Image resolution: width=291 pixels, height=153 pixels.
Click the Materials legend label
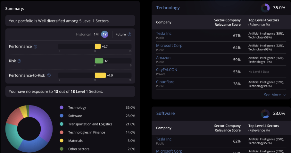75,141
